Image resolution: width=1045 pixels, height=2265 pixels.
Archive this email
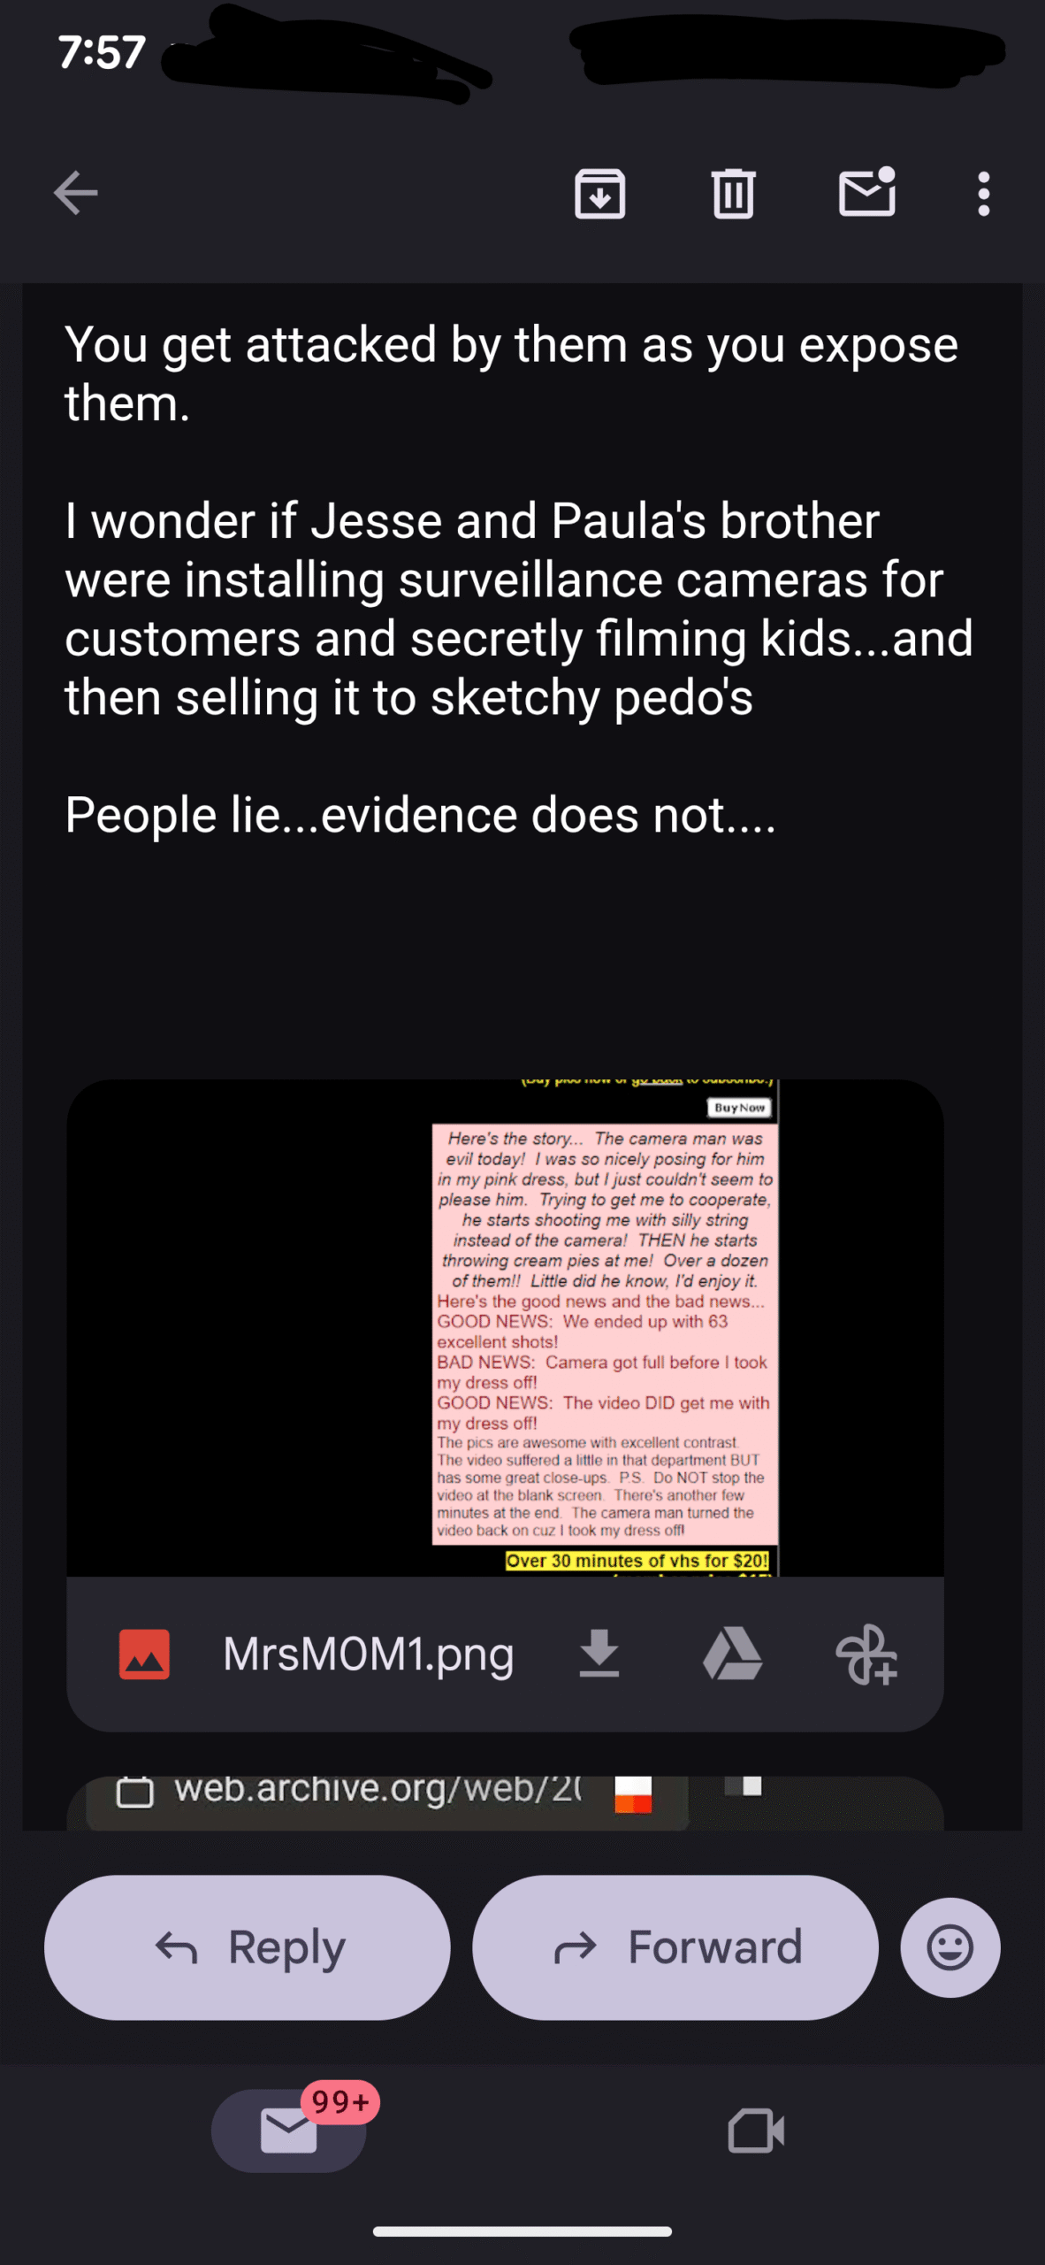599,193
